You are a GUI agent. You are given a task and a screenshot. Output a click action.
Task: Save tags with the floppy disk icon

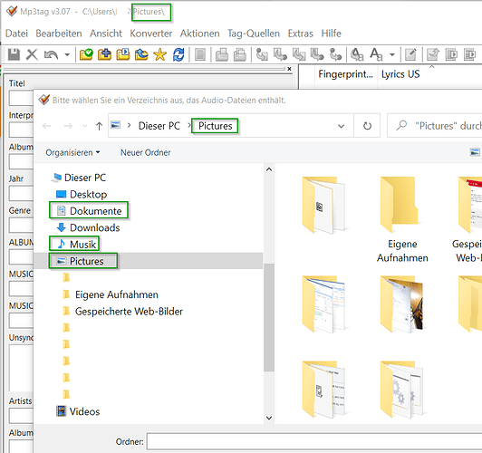tap(14, 54)
